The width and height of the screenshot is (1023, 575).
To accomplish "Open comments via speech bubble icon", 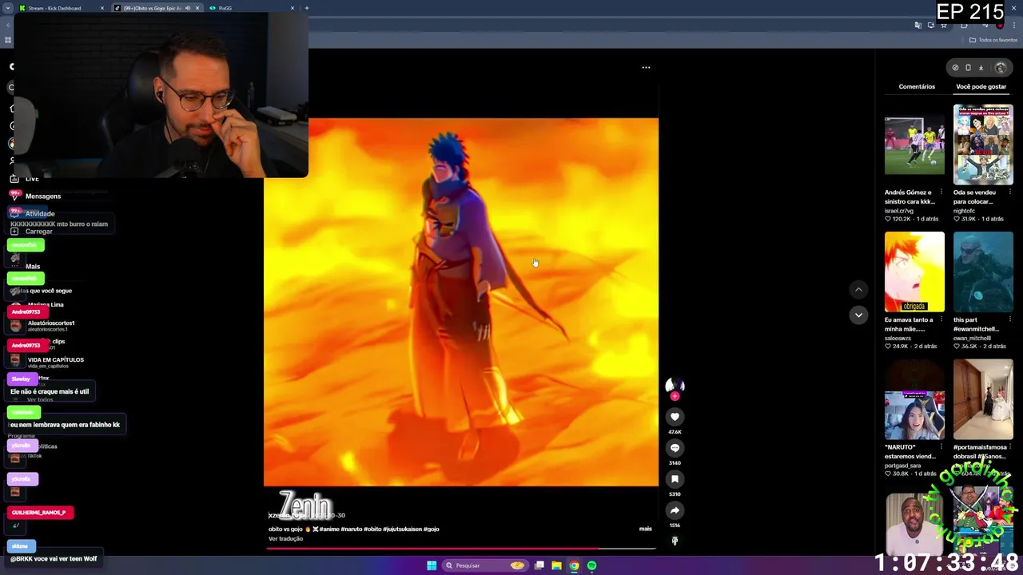I will coord(675,448).
